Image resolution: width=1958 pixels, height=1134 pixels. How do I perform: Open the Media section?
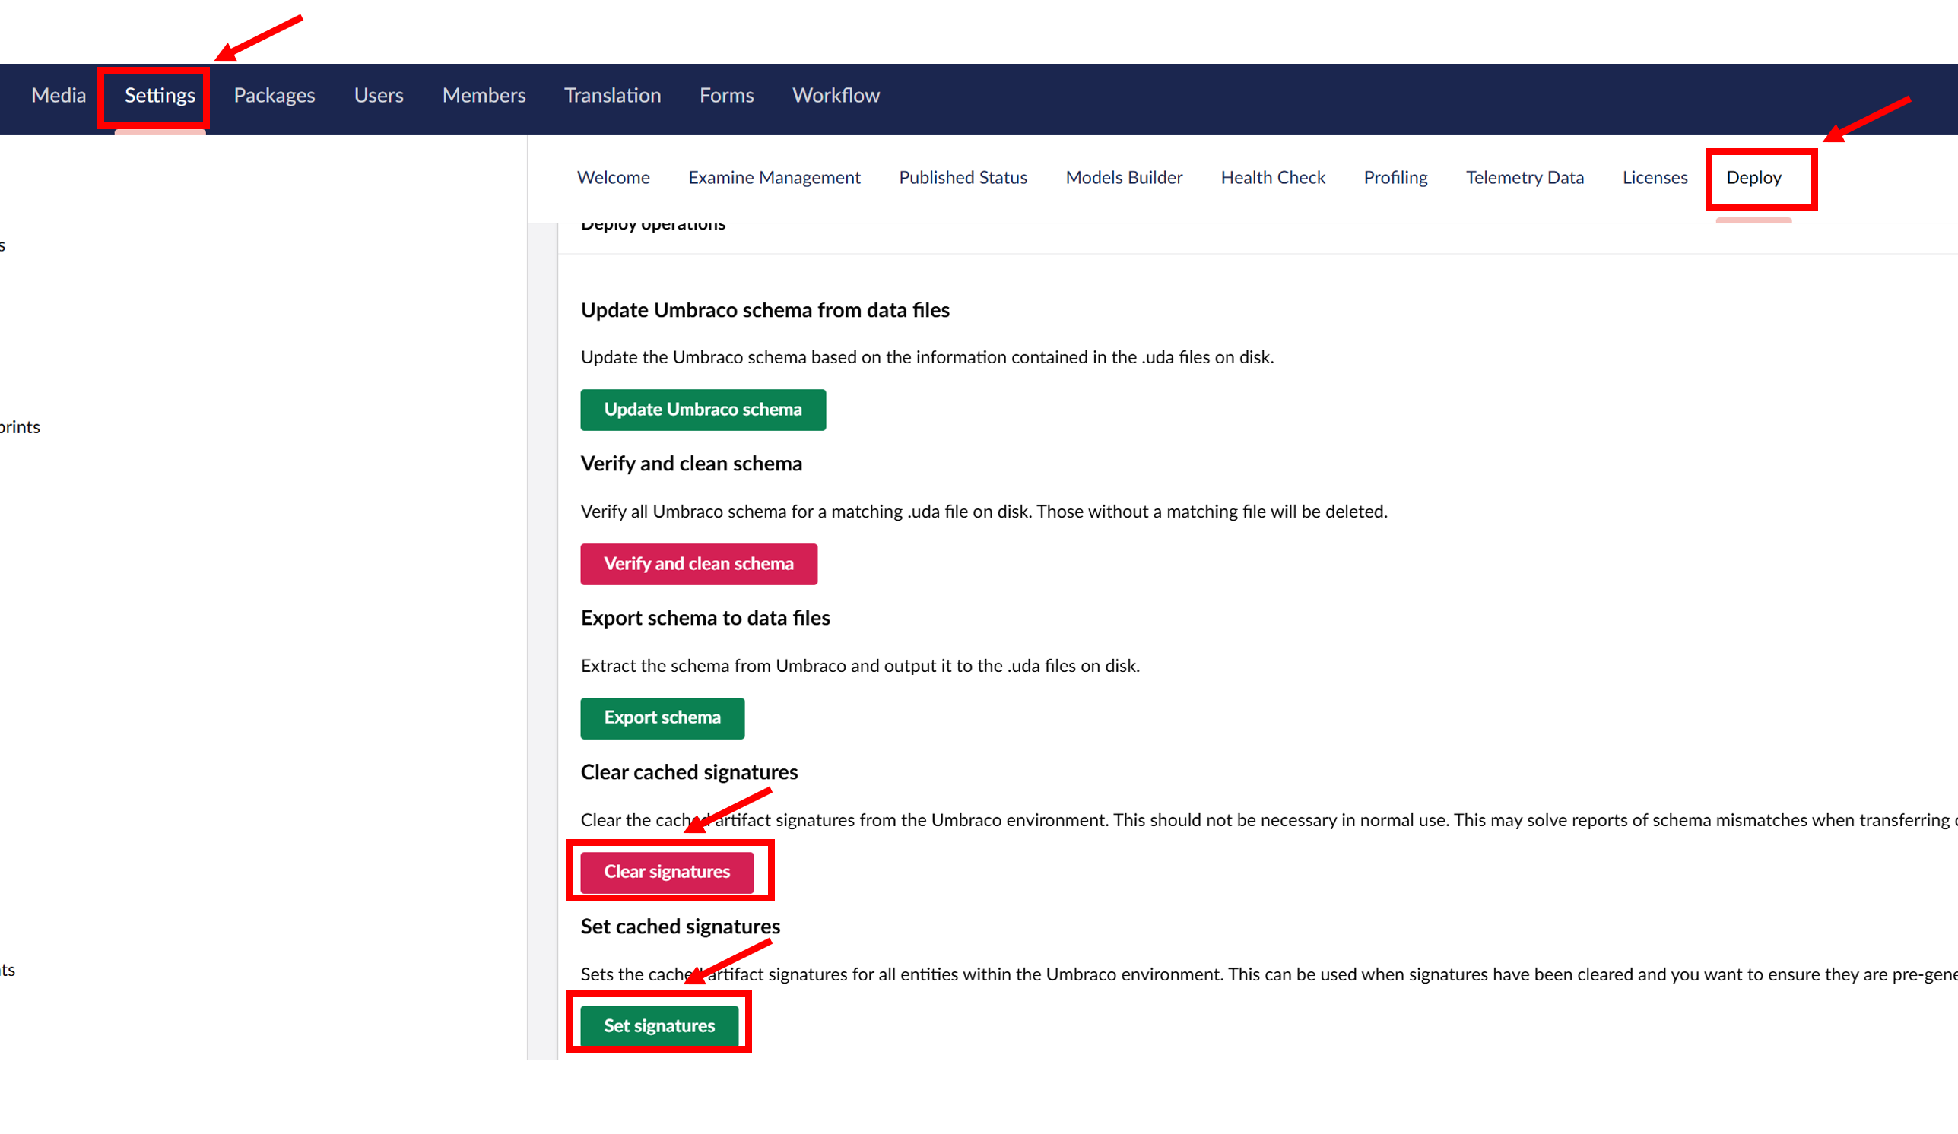[59, 96]
